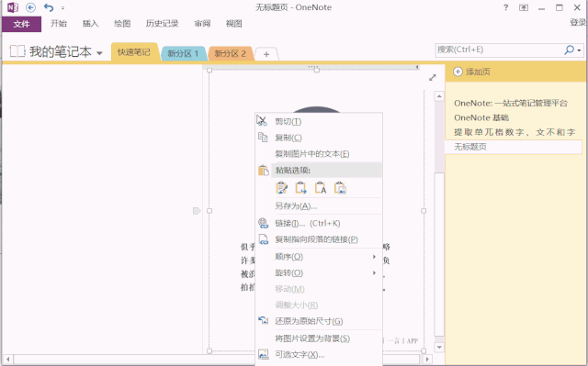
Task: Choose 复制指向段落的链接(P) menu item
Action: (x=318, y=239)
